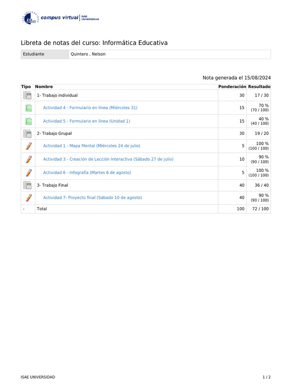292x390 pixels.
Task: Click the category icon beside Trabajo Final
Action: pyautogui.click(x=27, y=185)
